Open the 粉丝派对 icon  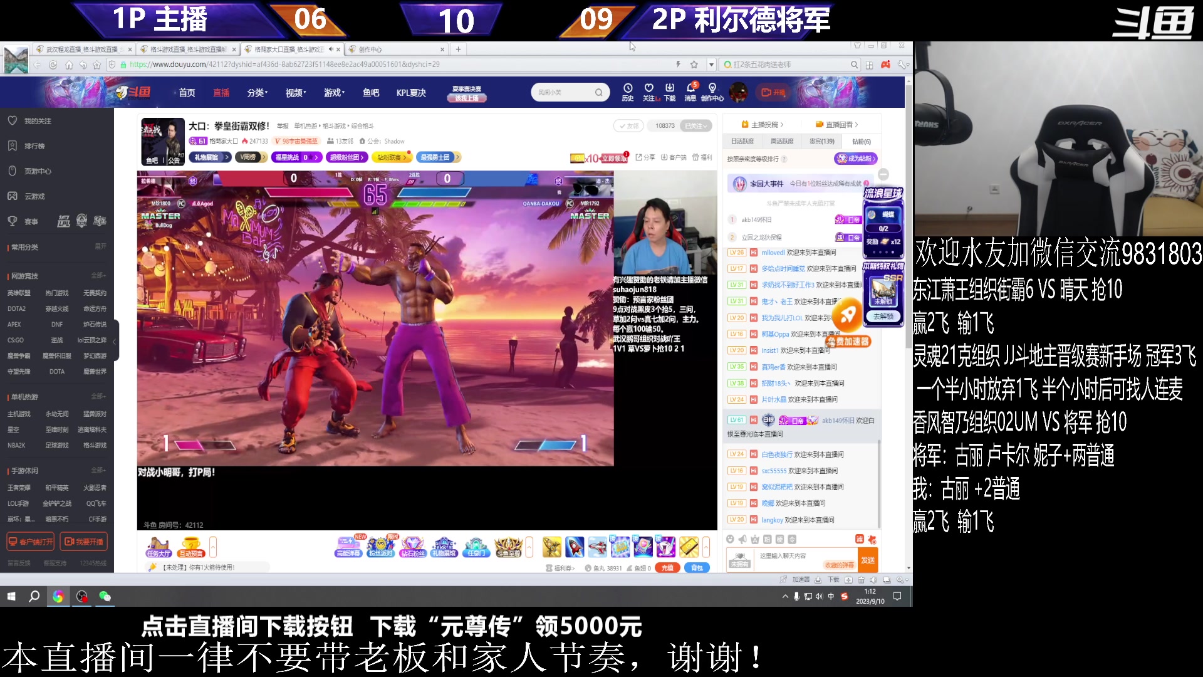[380, 547]
